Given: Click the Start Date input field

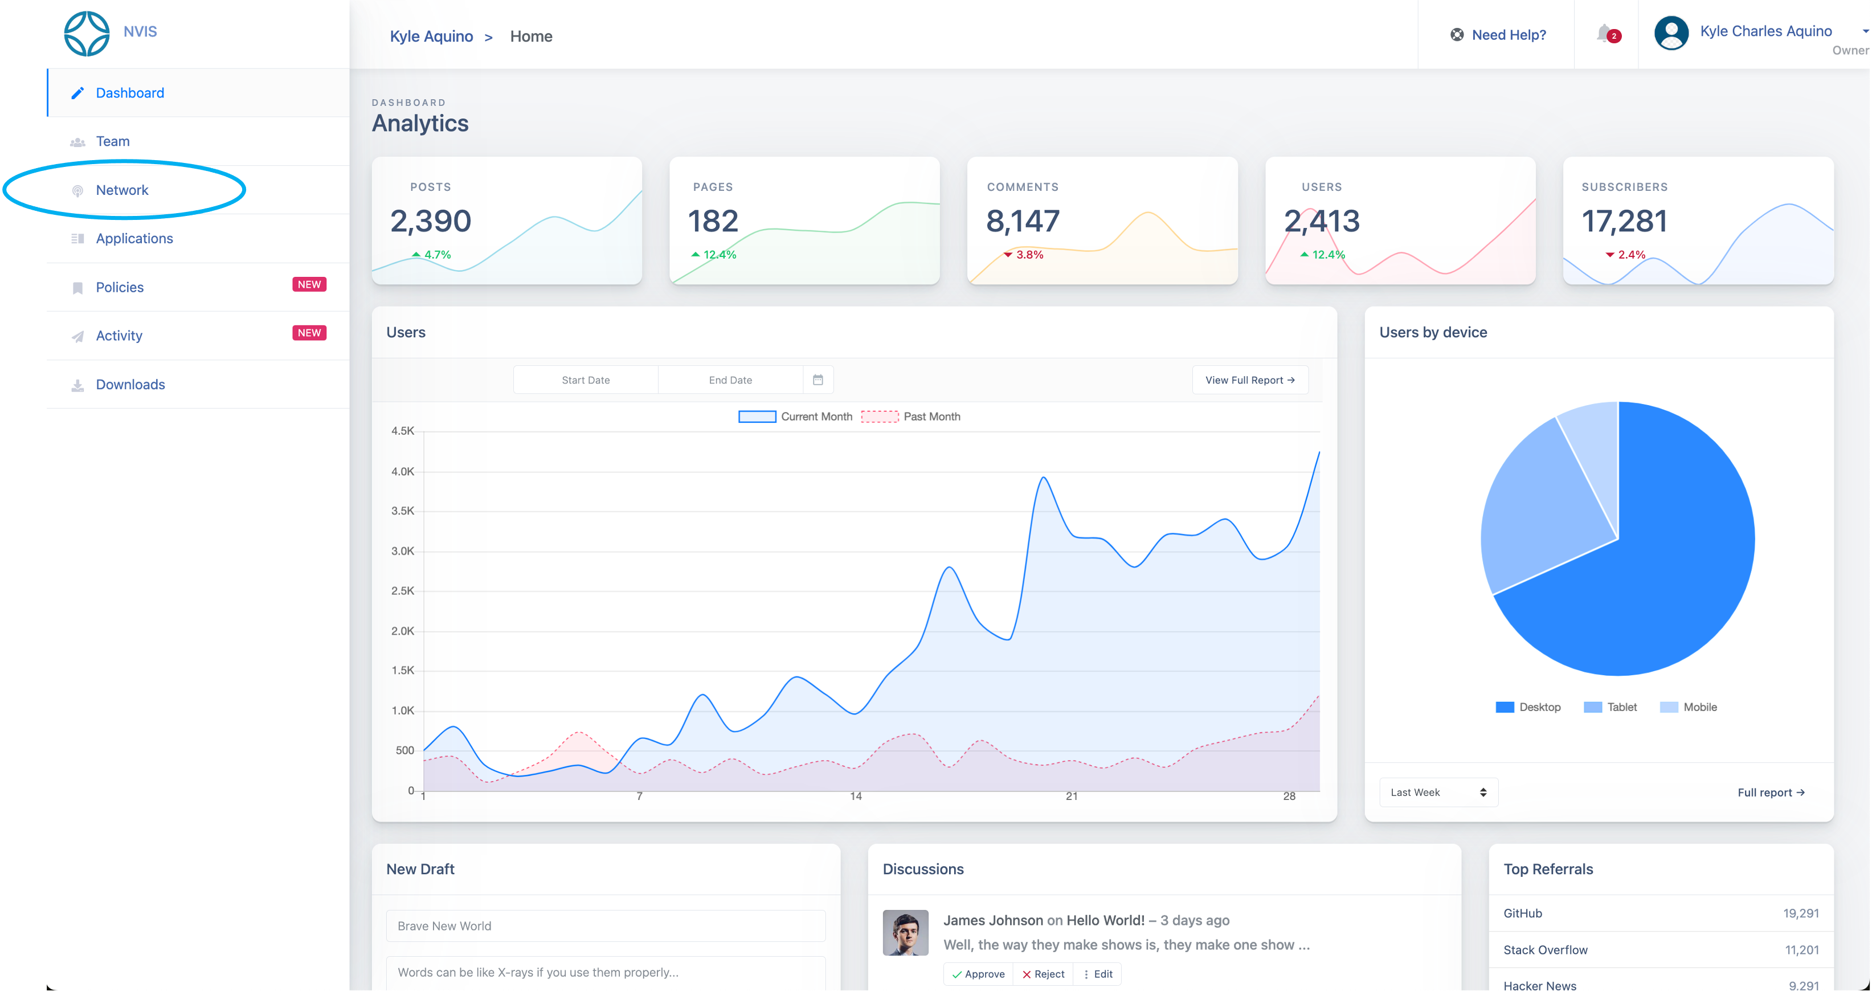Looking at the screenshot, I should pos(585,380).
